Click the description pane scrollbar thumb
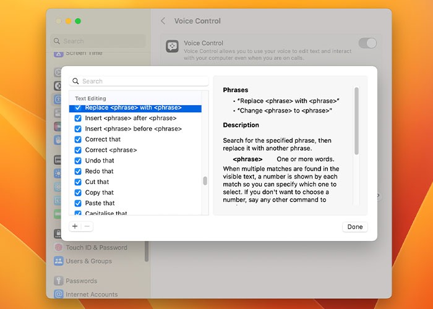The width and height of the screenshot is (433, 309). pos(356,121)
